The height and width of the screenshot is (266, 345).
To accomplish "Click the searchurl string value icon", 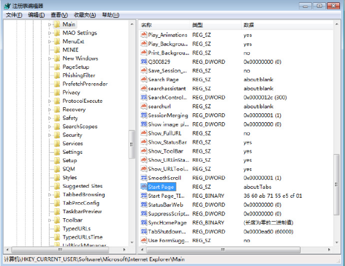I will (144, 106).
